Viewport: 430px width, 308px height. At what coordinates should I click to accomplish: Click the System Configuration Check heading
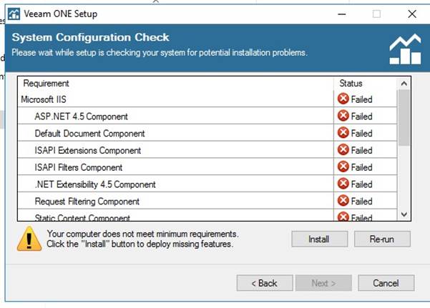tap(90, 37)
